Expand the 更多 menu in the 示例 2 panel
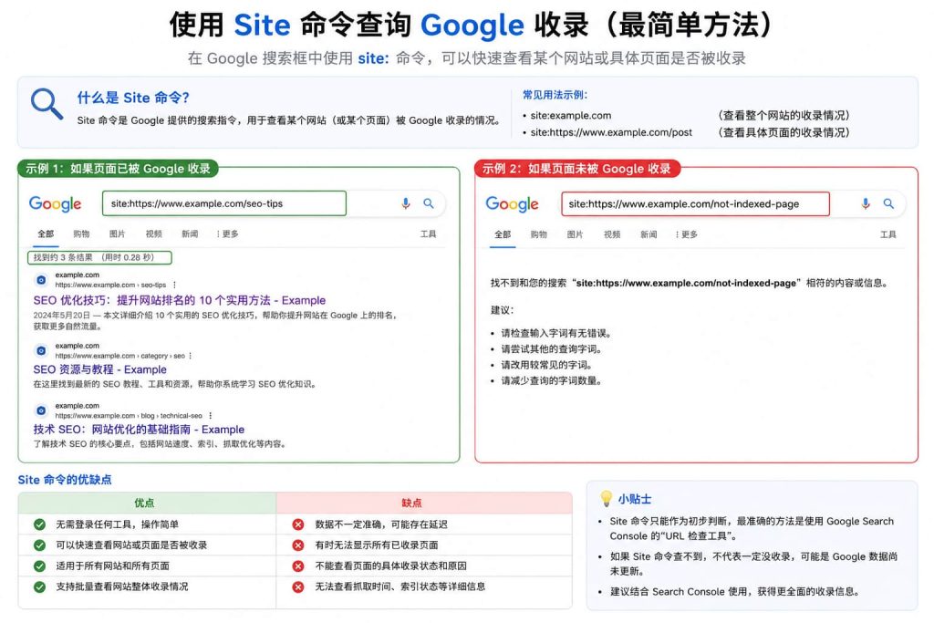934x623 pixels. click(x=687, y=234)
